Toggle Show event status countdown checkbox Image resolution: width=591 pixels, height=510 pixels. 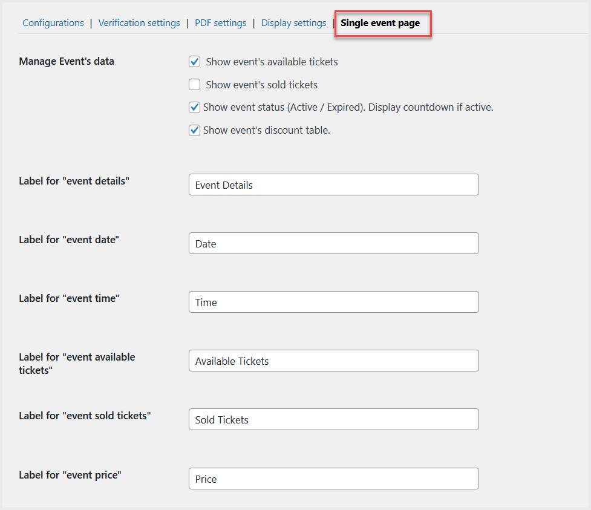[195, 108]
